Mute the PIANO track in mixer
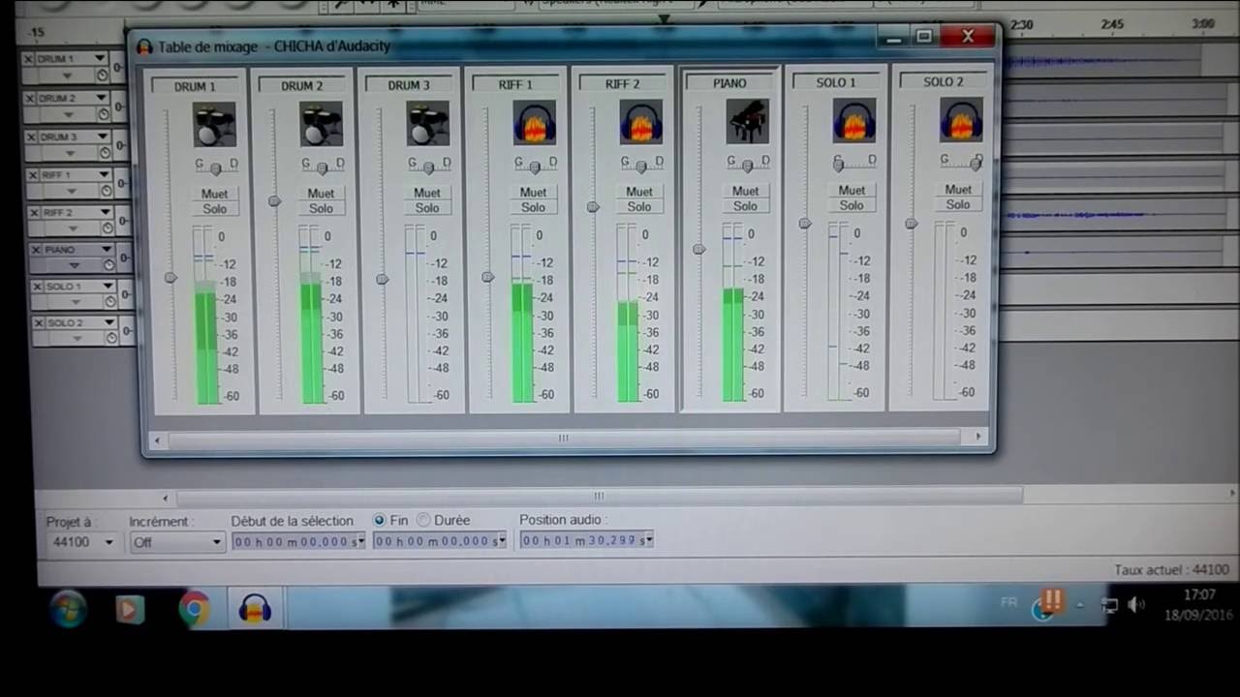Viewport: 1240px width, 697px height. click(746, 191)
